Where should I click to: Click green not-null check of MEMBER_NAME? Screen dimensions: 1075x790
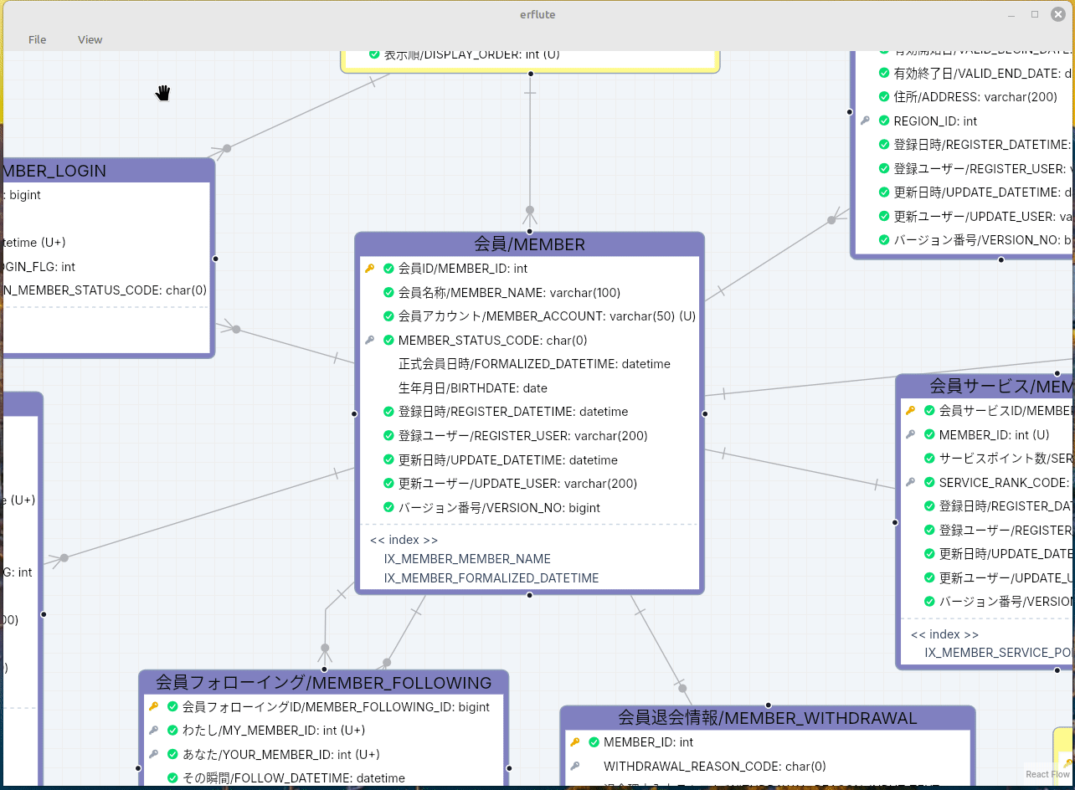388,293
